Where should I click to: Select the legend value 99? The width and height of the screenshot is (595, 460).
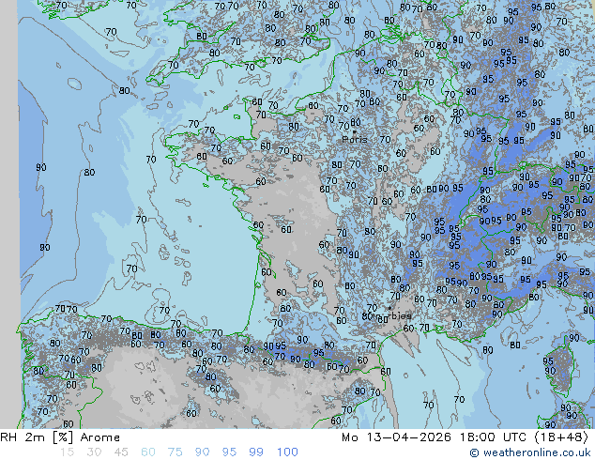[256, 452]
